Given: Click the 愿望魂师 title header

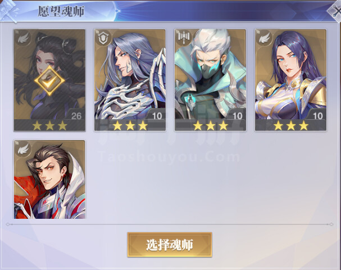Looking at the screenshot, I should [61, 11].
